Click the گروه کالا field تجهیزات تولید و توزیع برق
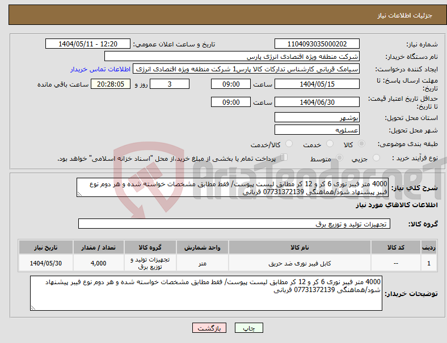 [x=234, y=224]
